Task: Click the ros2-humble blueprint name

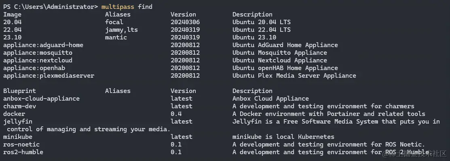Action: (23, 152)
